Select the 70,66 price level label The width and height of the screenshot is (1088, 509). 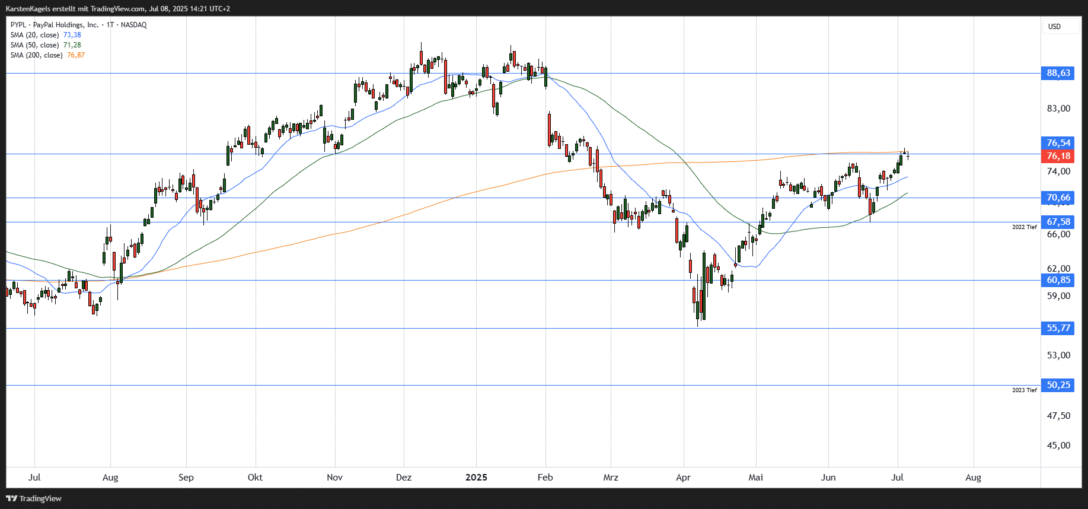(x=1058, y=198)
